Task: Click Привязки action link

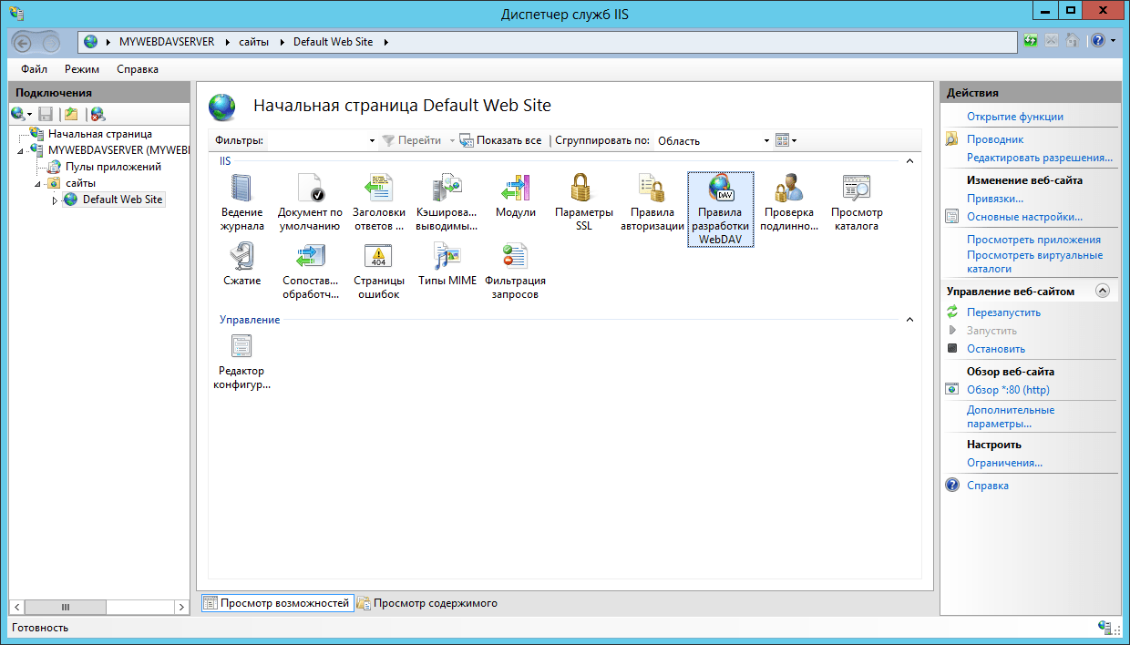Action: point(995,199)
